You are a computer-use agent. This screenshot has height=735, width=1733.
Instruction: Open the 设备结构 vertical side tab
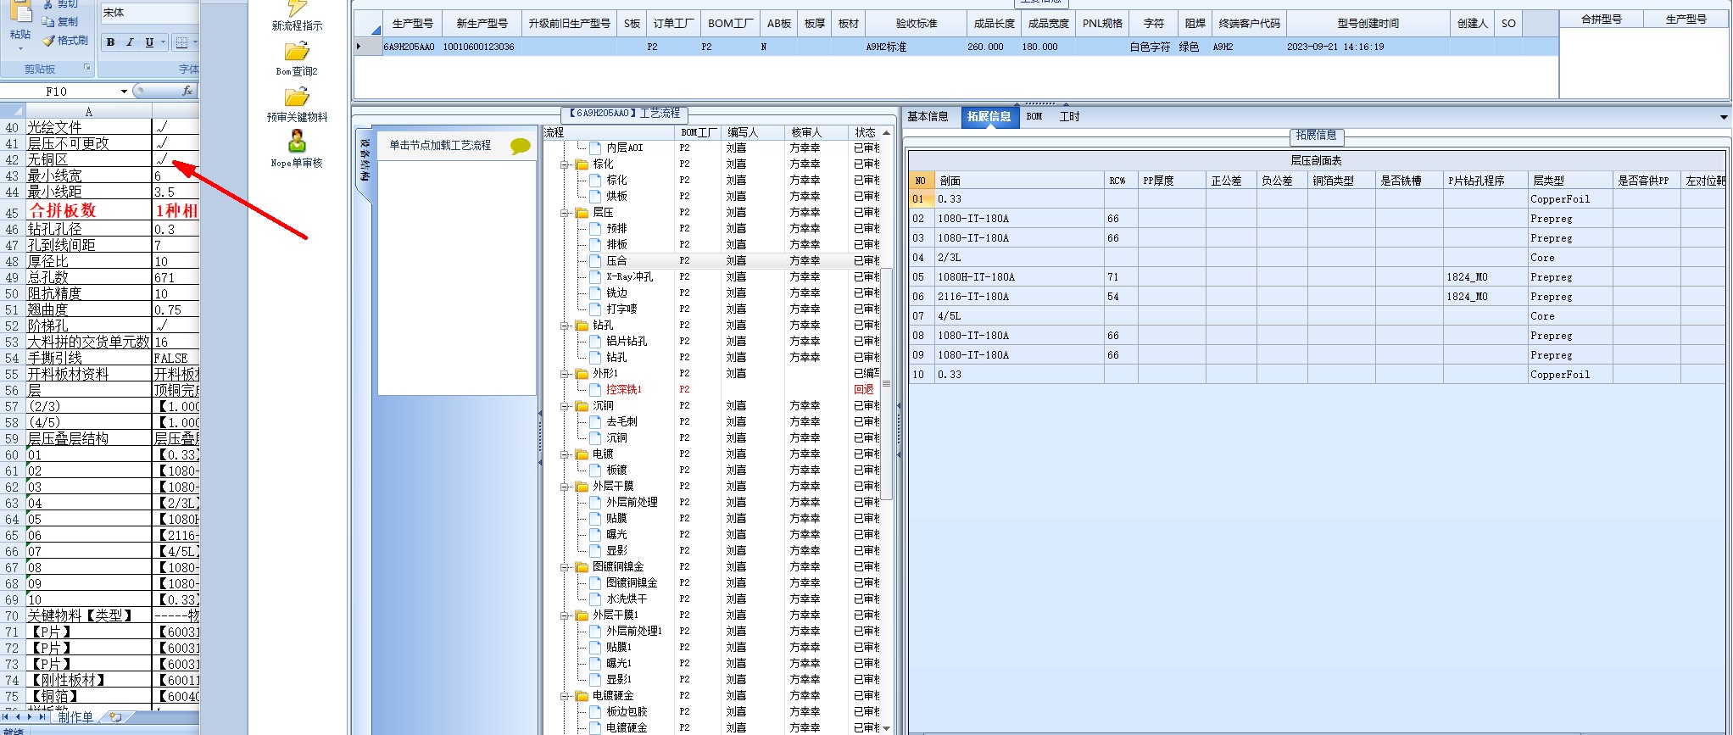point(365,160)
